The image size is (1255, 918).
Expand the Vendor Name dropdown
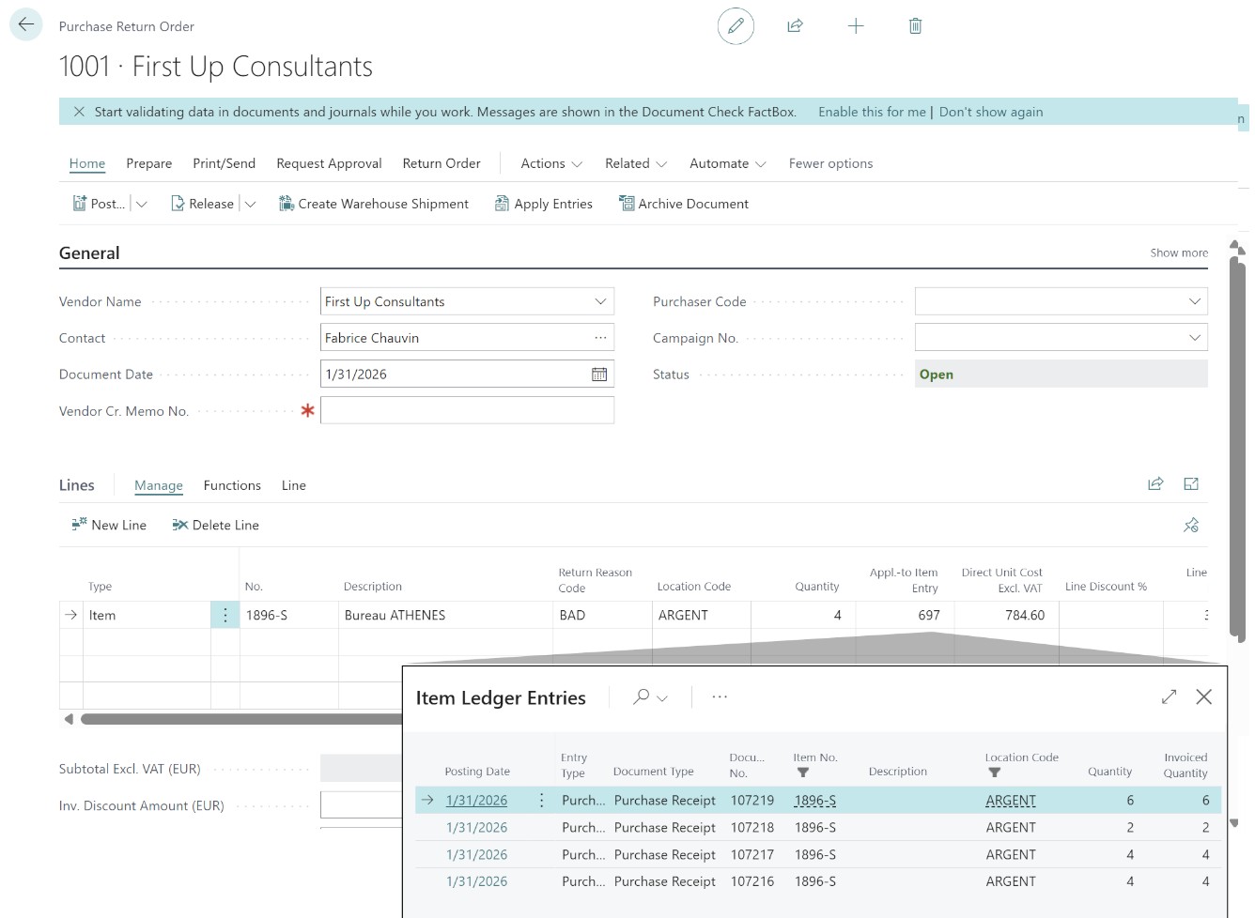point(600,301)
